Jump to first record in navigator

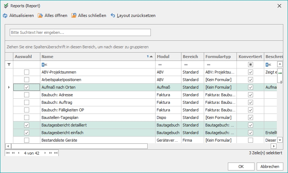pos(8,153)
